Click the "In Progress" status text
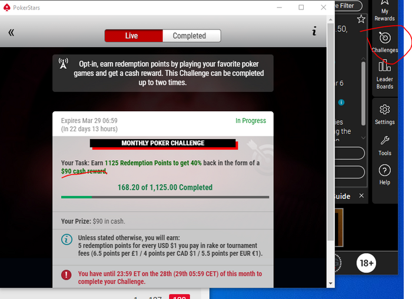The image size is (412, 299). 251,121
